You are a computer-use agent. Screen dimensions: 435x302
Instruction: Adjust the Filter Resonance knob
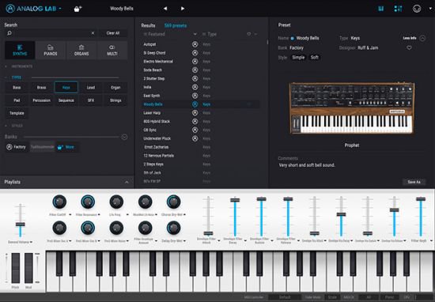coord(88,202)
